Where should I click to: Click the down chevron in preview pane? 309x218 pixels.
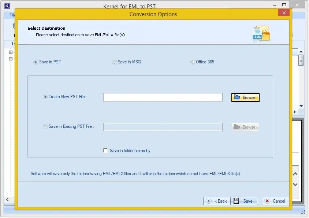pos(295,184)
